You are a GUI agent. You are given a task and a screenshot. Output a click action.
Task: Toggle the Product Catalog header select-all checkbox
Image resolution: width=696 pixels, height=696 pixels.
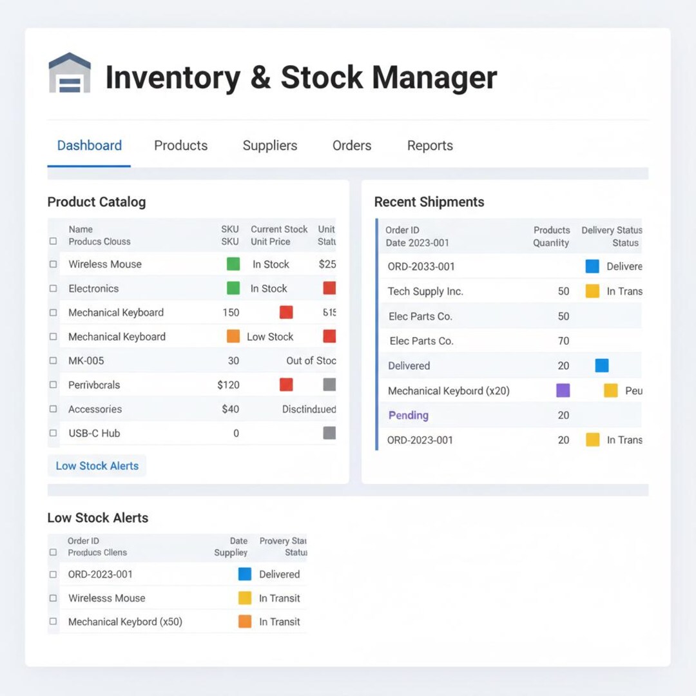coord(53,241)
